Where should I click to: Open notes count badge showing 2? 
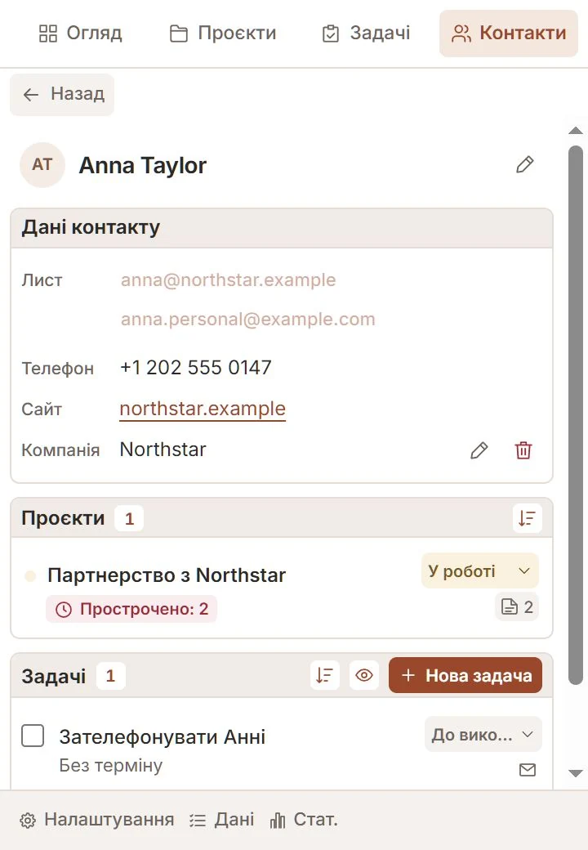point(517,606)
